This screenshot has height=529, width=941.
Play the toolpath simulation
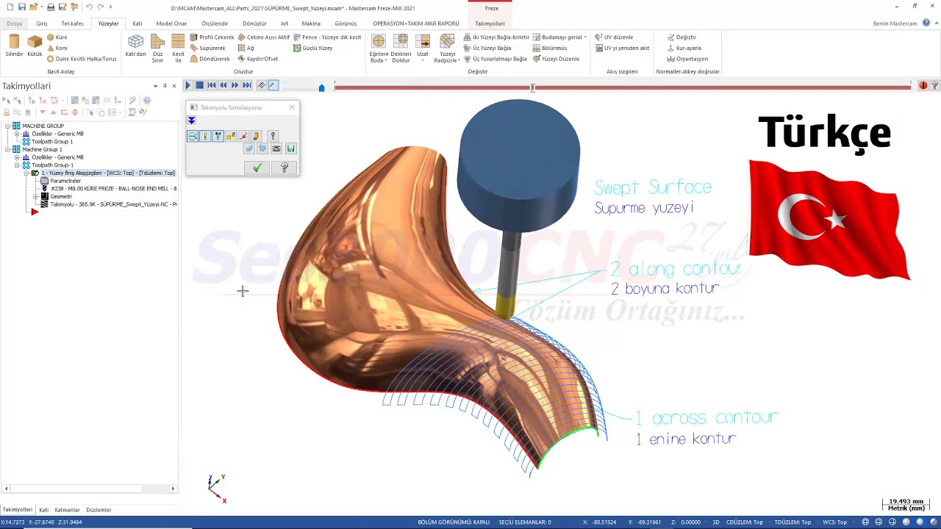(x=187, y=85)
